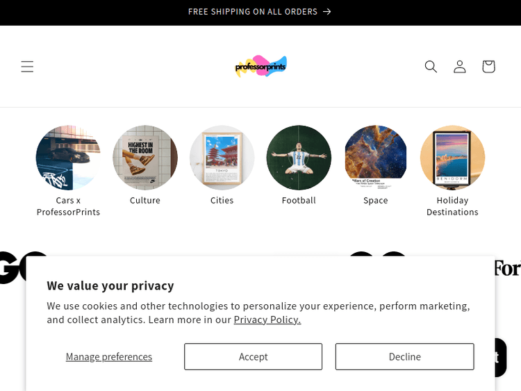Click the Football category text label
The image size is (521, 391).
(x=299, y=201)
